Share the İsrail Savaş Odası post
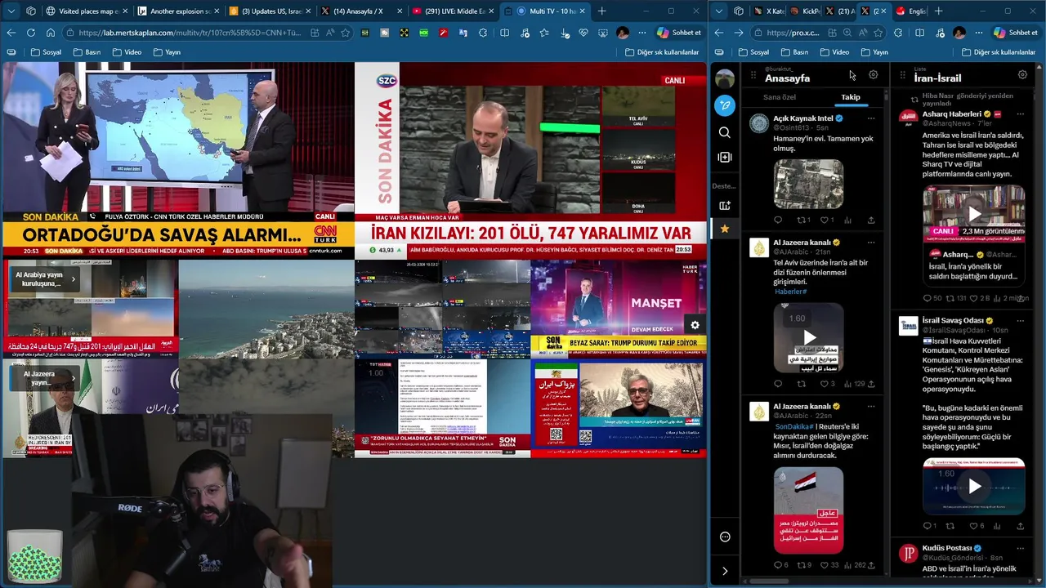The height and width of the screenshot is (588, 1046). 1021,526
